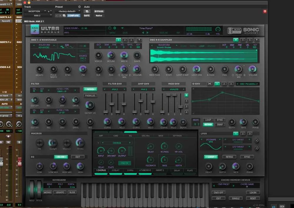
Task: Toggle the G-ENV RETRIG button
Action: coord(208,124)
